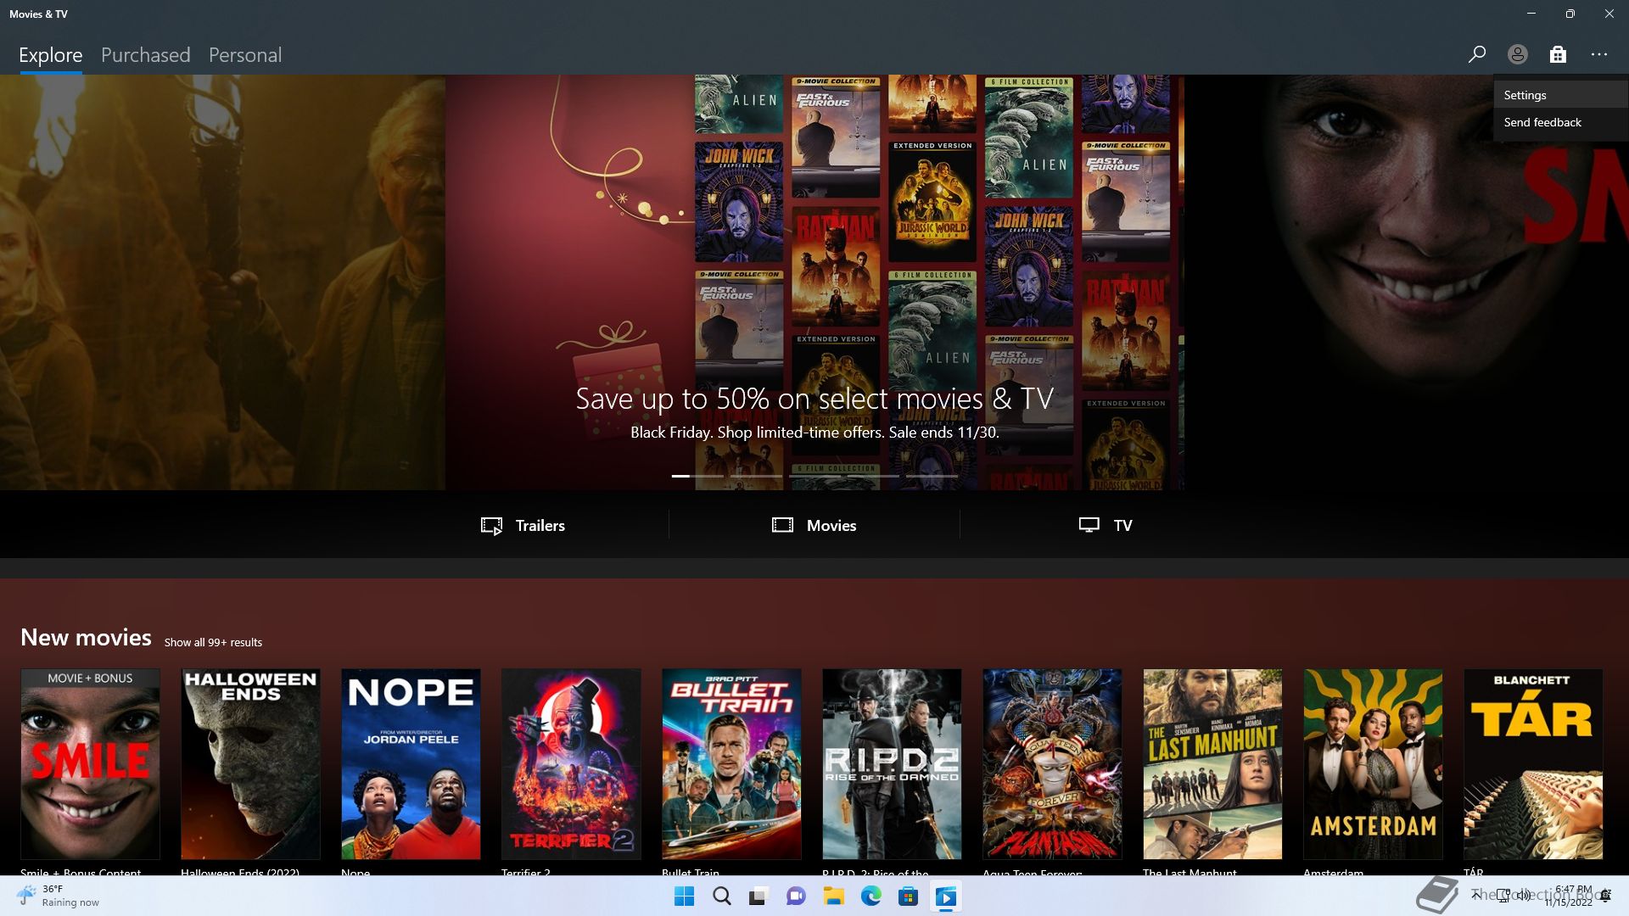Click the Movies & TV taskbar icon
The image size is (1629, 916).
pos(945,896)
